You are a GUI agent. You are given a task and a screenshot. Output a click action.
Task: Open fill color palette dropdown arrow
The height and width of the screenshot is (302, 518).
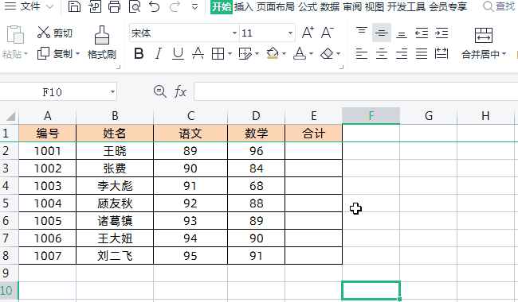285,54
